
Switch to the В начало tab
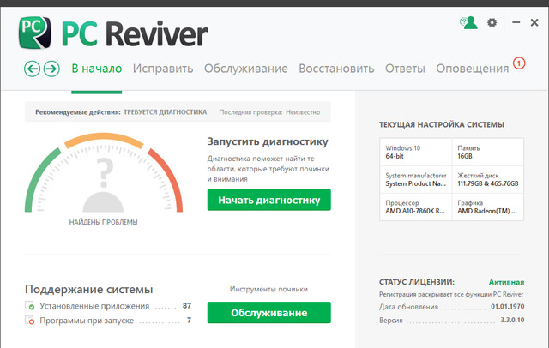point(96,69)
